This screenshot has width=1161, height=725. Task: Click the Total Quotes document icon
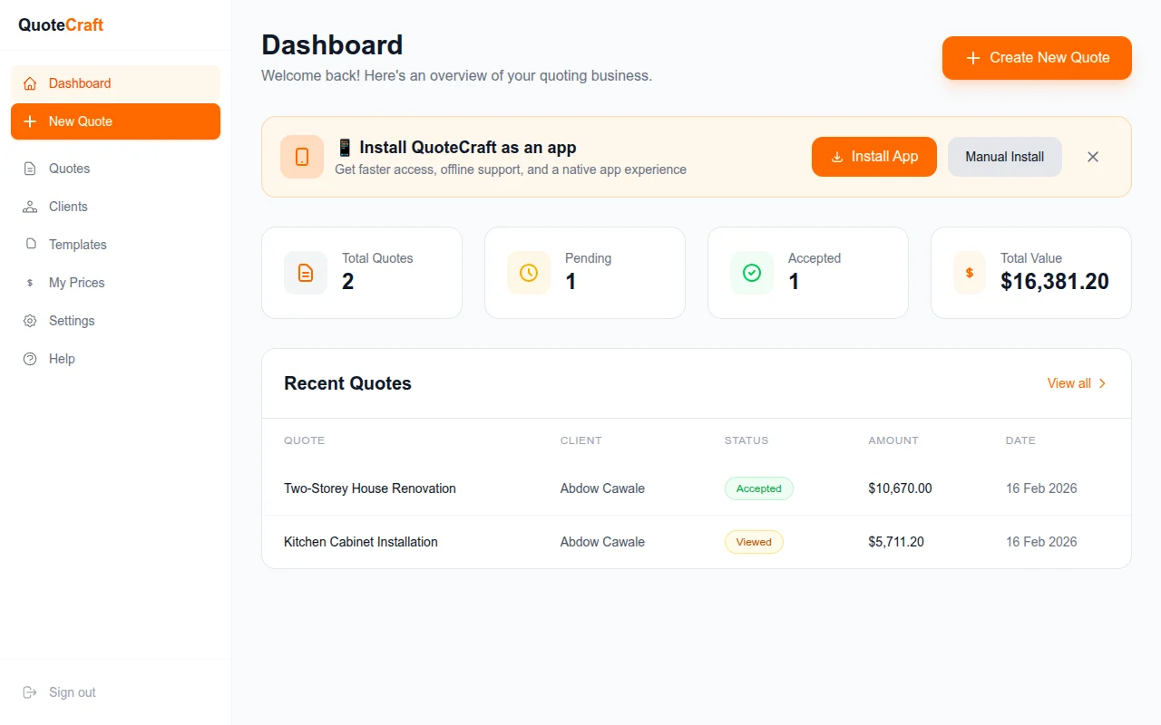pyautogui.click(x=306, y=273)
